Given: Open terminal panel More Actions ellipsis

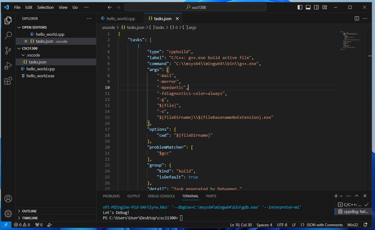Looking at the screenshot, I should point(349,196).
